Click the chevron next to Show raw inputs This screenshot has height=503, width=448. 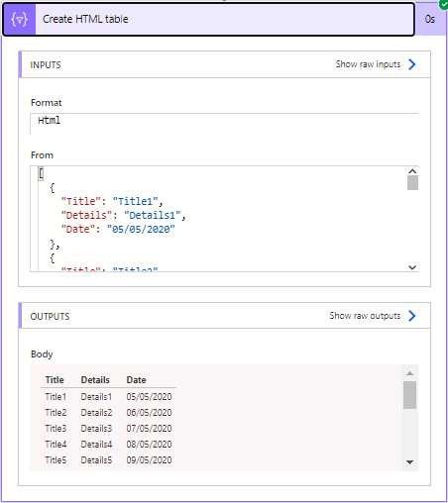pyautogui.click(x=411, y=64)
